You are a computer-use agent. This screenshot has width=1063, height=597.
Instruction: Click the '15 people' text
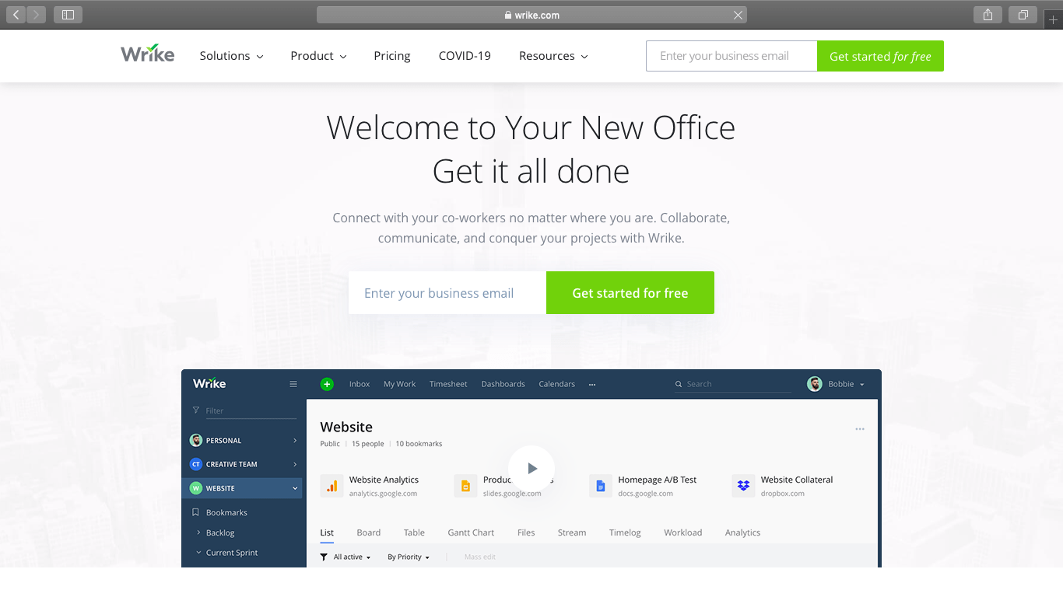click(x=368, y=444)
